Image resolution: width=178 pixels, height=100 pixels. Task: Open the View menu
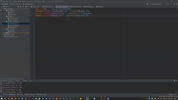click(10, 1)
